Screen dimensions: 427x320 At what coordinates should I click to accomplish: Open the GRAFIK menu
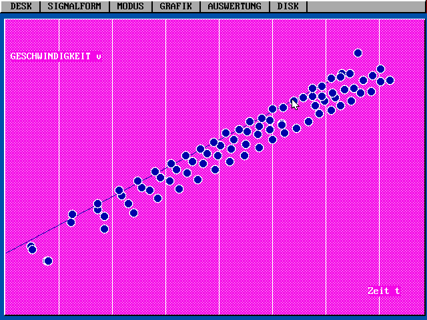[x=176, y=6]
